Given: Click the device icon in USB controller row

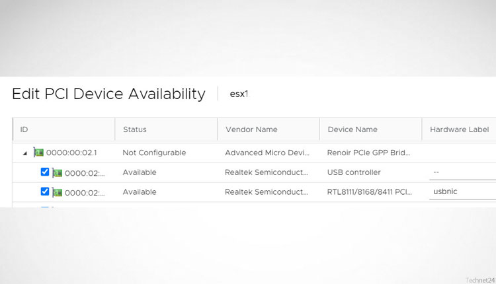Looking at the screenshot, I should tap(58, 173).
